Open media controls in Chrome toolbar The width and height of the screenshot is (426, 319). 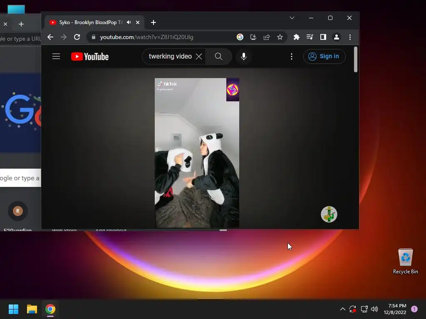tap(310, 37)
